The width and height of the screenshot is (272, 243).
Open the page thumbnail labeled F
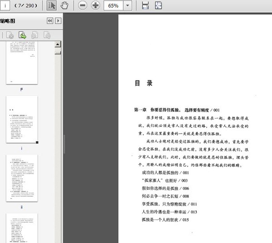[22, 63]
